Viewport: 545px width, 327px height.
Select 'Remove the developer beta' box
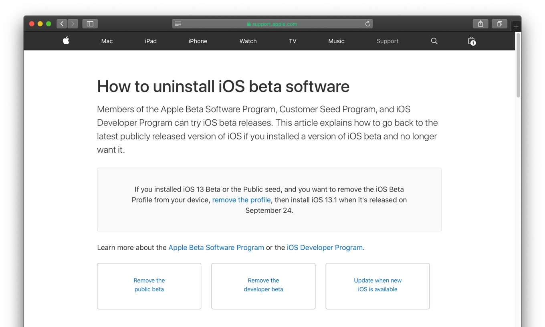point(263,286)
